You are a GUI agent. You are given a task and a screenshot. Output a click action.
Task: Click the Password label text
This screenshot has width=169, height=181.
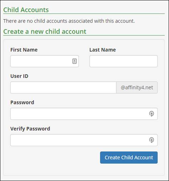[x=22, y=102]
